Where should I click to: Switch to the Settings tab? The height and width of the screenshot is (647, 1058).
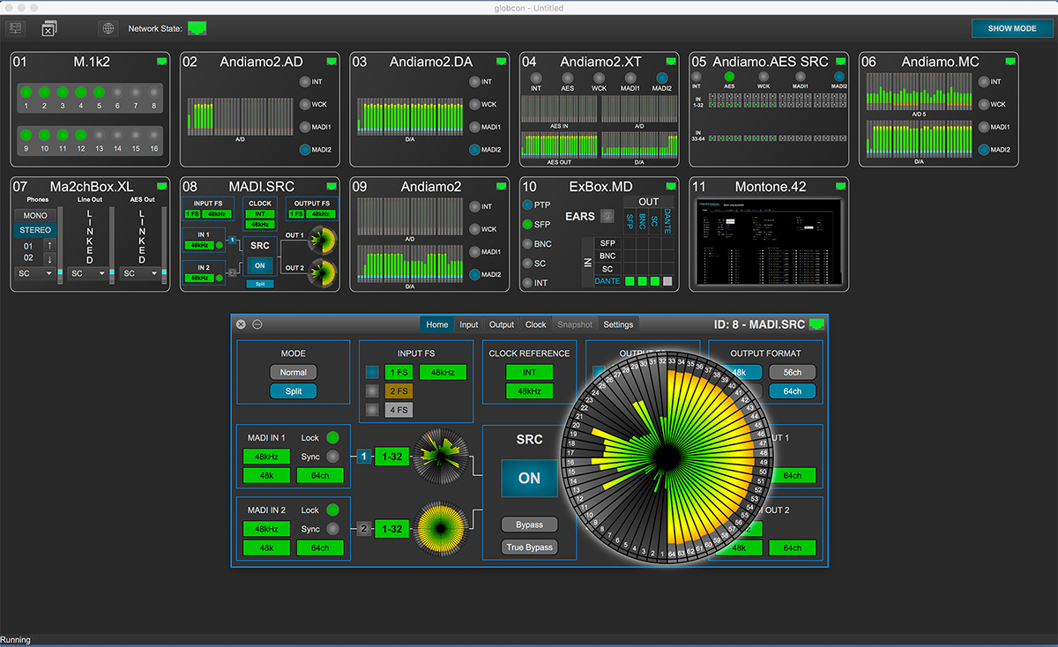[618, 324]
